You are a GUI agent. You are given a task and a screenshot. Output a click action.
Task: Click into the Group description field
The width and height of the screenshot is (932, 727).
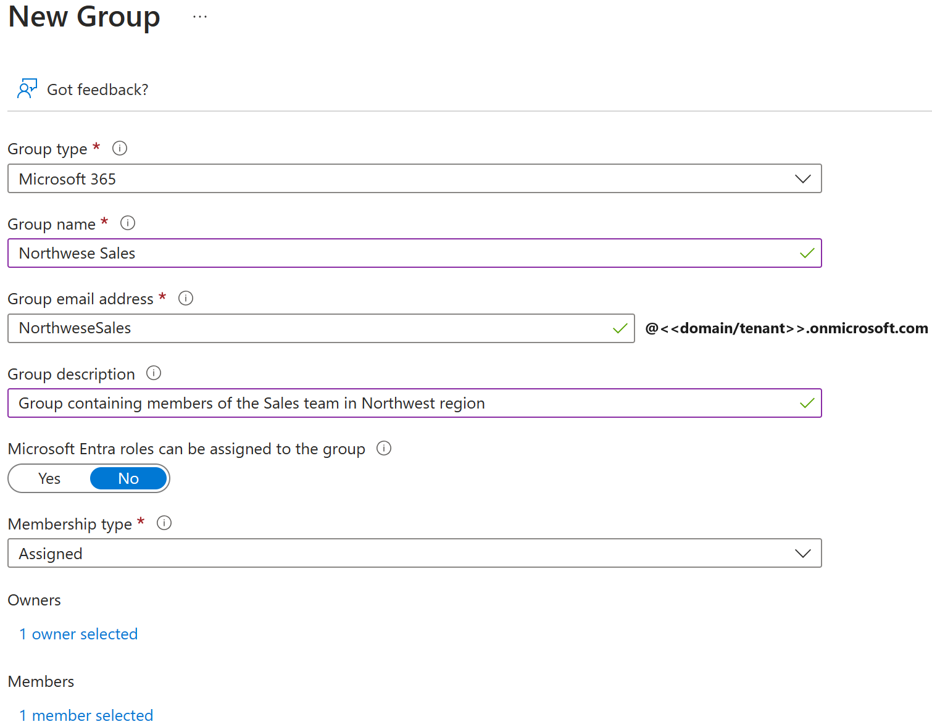[401, 403]
